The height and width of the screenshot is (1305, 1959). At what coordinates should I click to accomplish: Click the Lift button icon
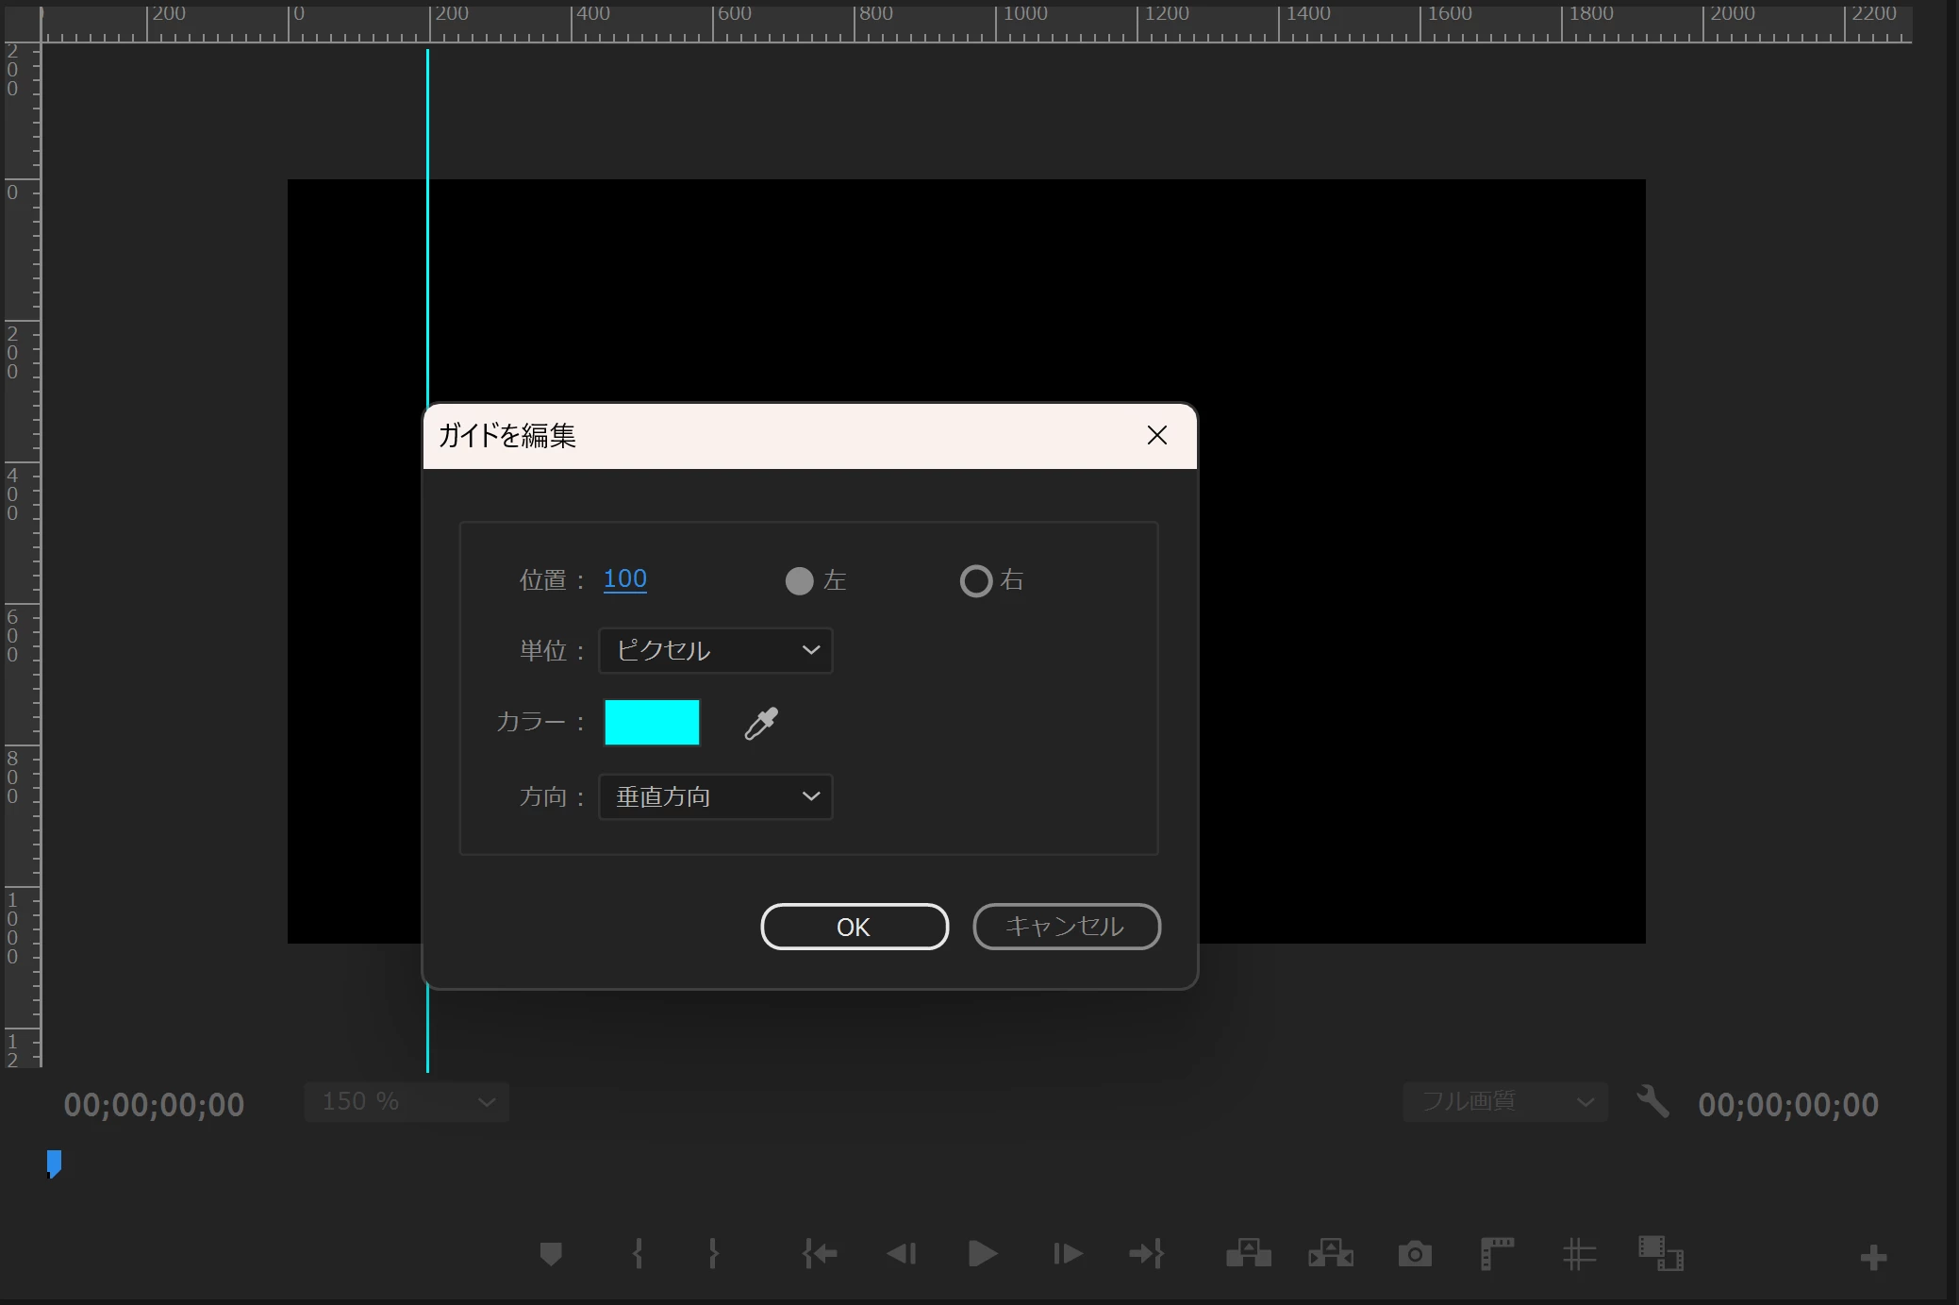pos(1248,1254)
